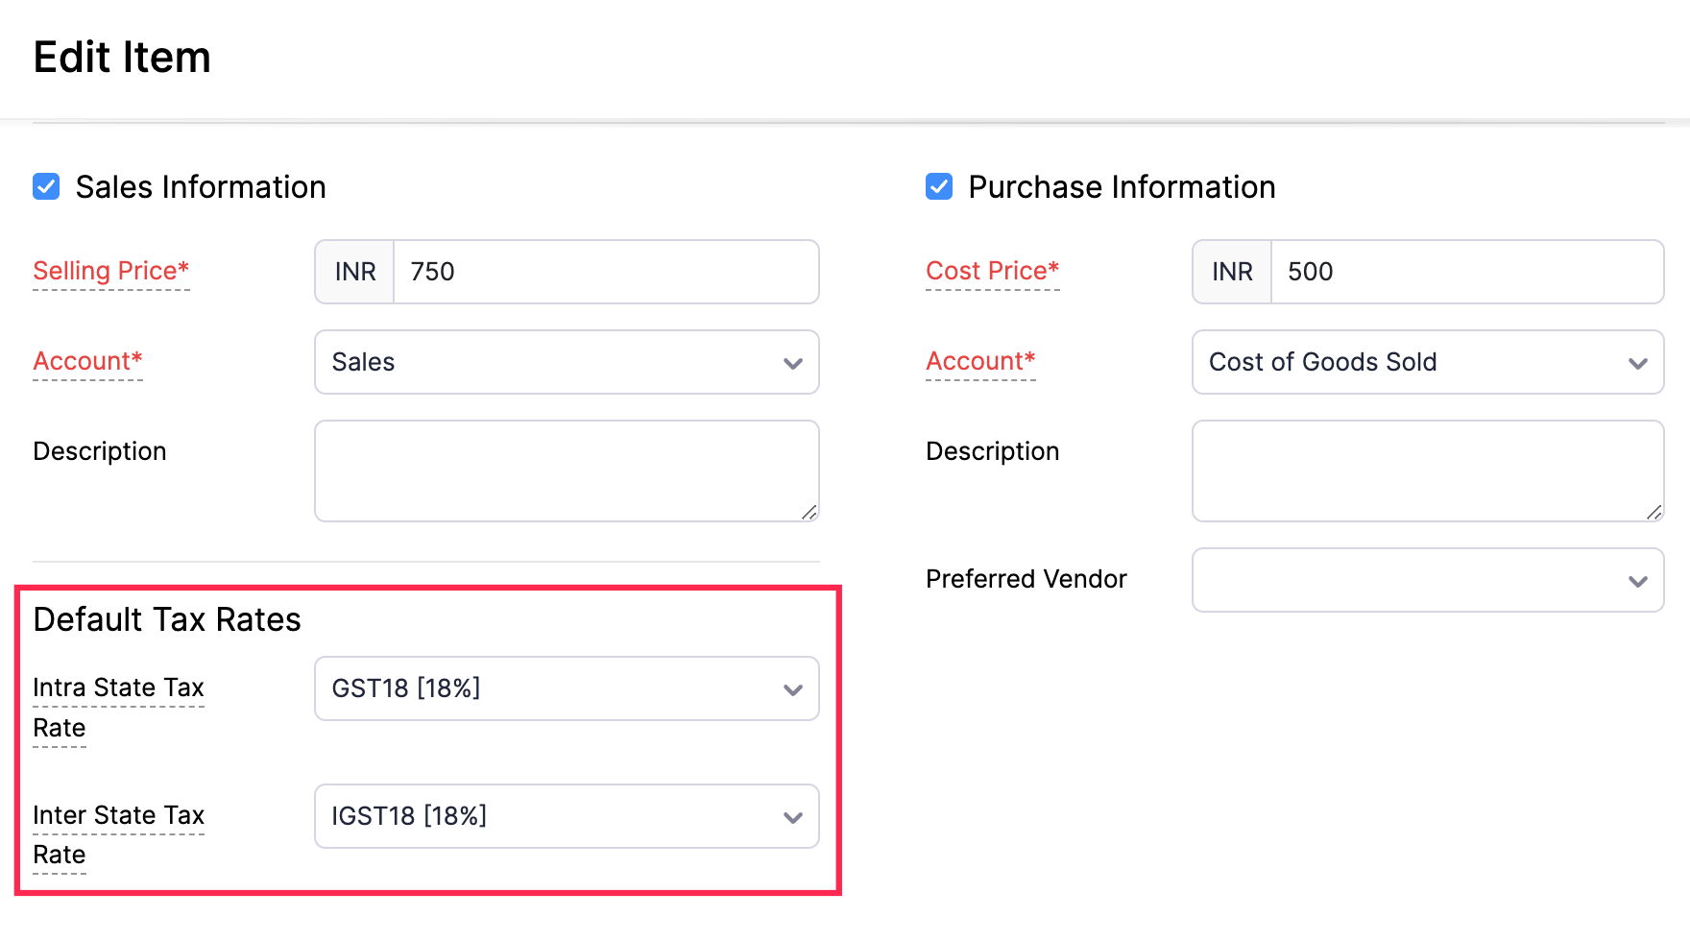The width and height of the screenshot is (1690, 941).
Task: Open the GST18 [18%] tax dropdown
Action: [566, 688]
